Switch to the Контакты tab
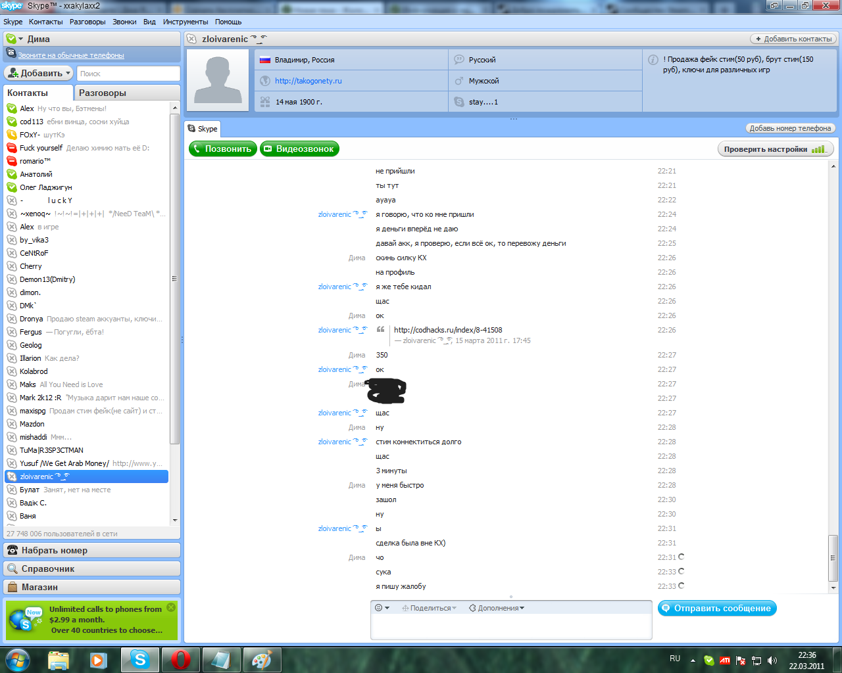Viewport: 842px width, 673px height. [x=37, y=93]
